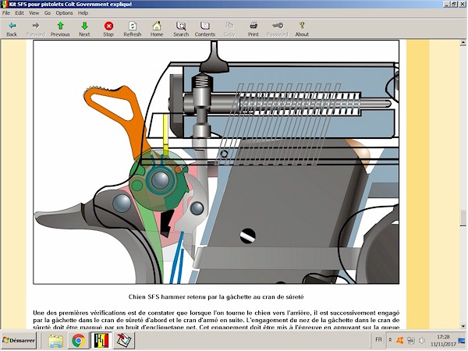This screenshot has width=468, height=351.
Task: Click the Démarrer start button
Action: pyautogui.click(x=19, y=340)
